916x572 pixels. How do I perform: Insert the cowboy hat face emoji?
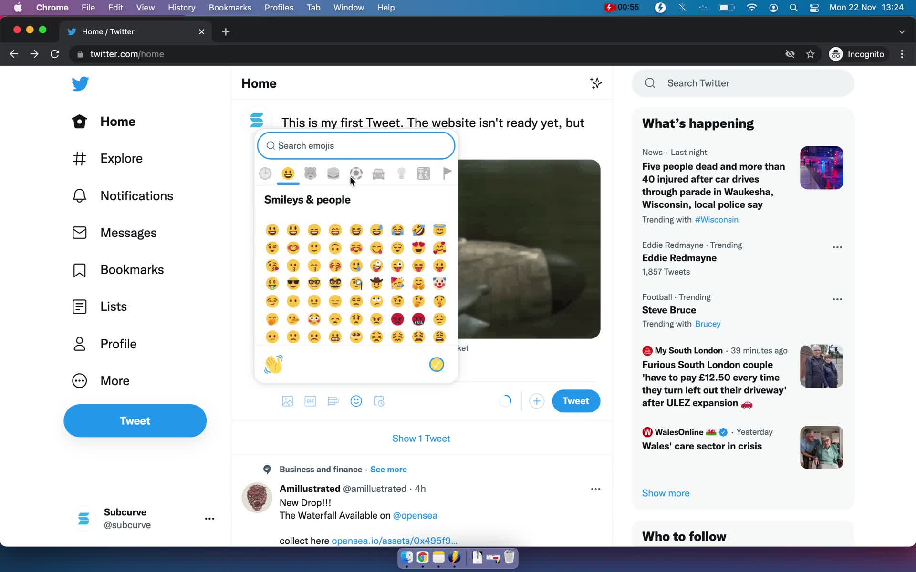[x=376, y=284]
